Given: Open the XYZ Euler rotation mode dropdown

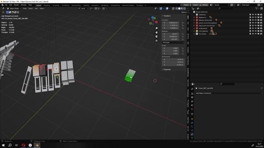Looking at the screenshot, I should [173, 42].
